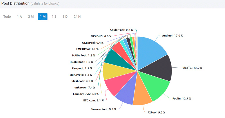Click the Foundry USA: 8.4 % label
This screenshot has width=225, height=118.
86,94
